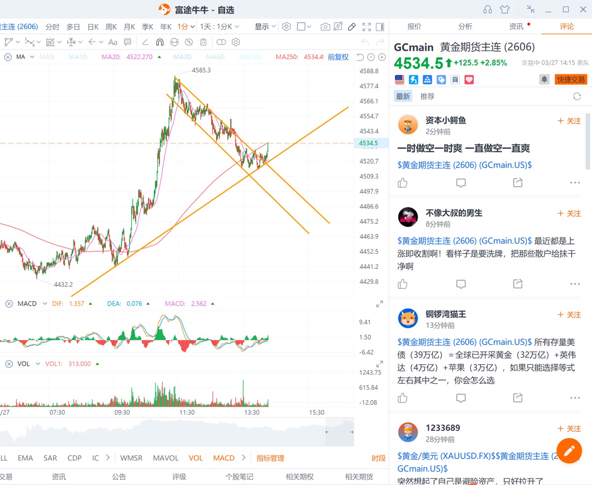This screenshot has width=592, height=485.
Task: Remove the MA indicator with X circle
Action: pos(8,57)
